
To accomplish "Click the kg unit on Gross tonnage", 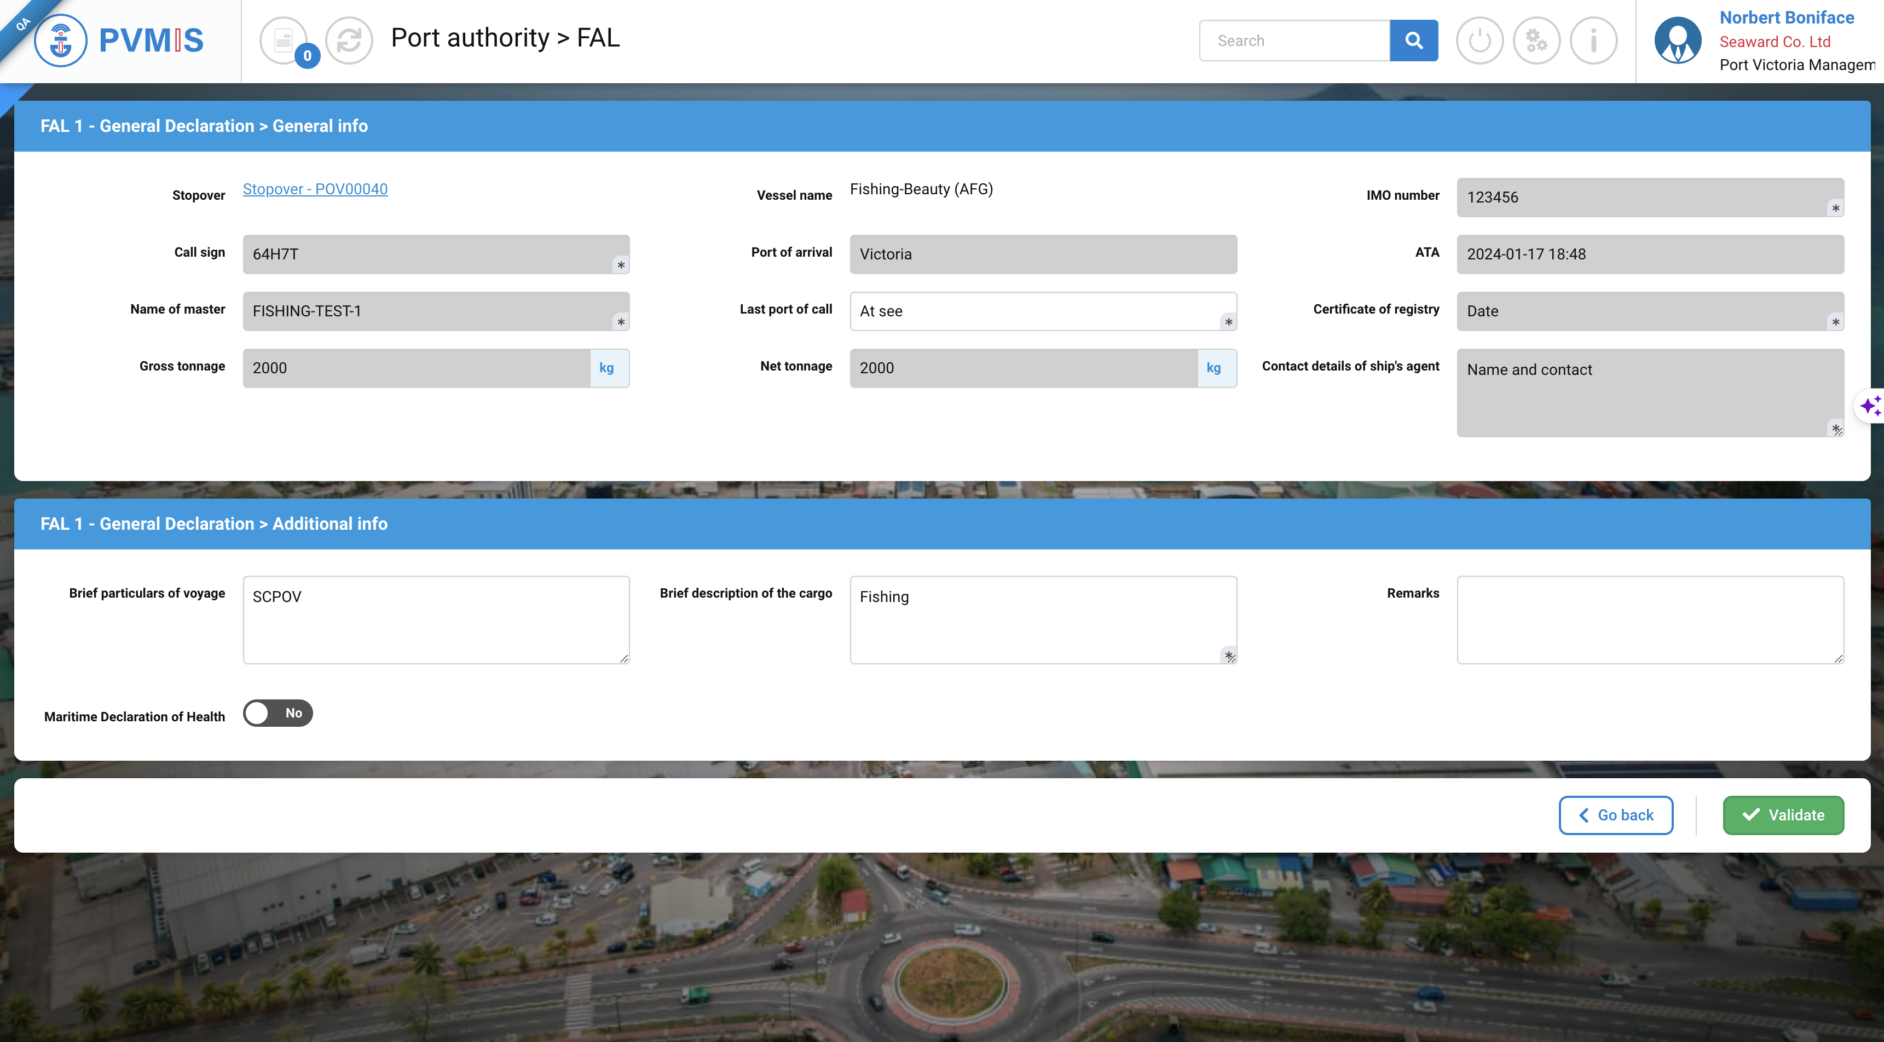I will (606, 368).
